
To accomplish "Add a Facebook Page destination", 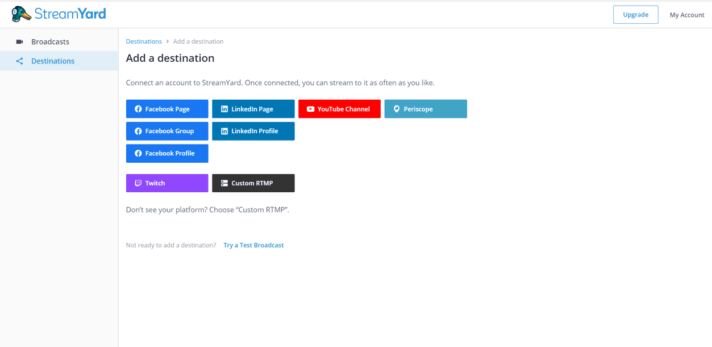I will [167, 109].
